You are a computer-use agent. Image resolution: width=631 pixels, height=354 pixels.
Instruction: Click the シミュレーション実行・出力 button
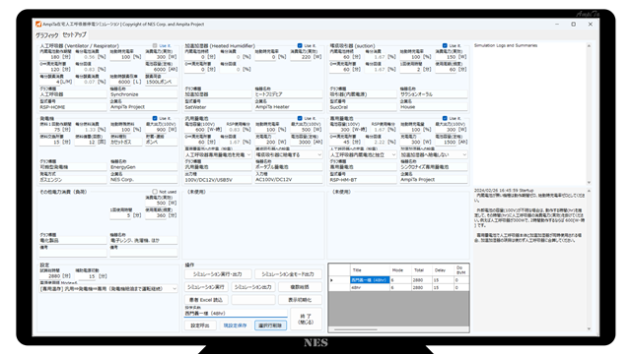pyautogui.click(x=218, y=274)
